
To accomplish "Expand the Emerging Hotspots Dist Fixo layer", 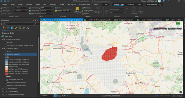I will pos(4,83).
